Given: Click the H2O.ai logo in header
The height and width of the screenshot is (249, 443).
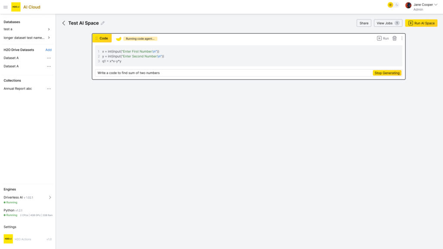Looking at the screenshot, I should [x=16, y=7].
